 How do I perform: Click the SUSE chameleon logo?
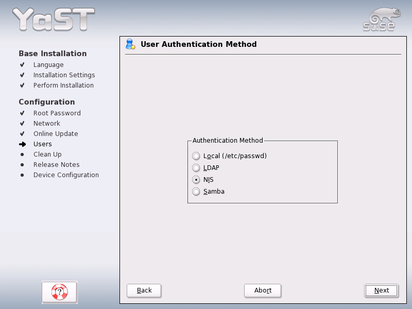(x=382, y=20)
